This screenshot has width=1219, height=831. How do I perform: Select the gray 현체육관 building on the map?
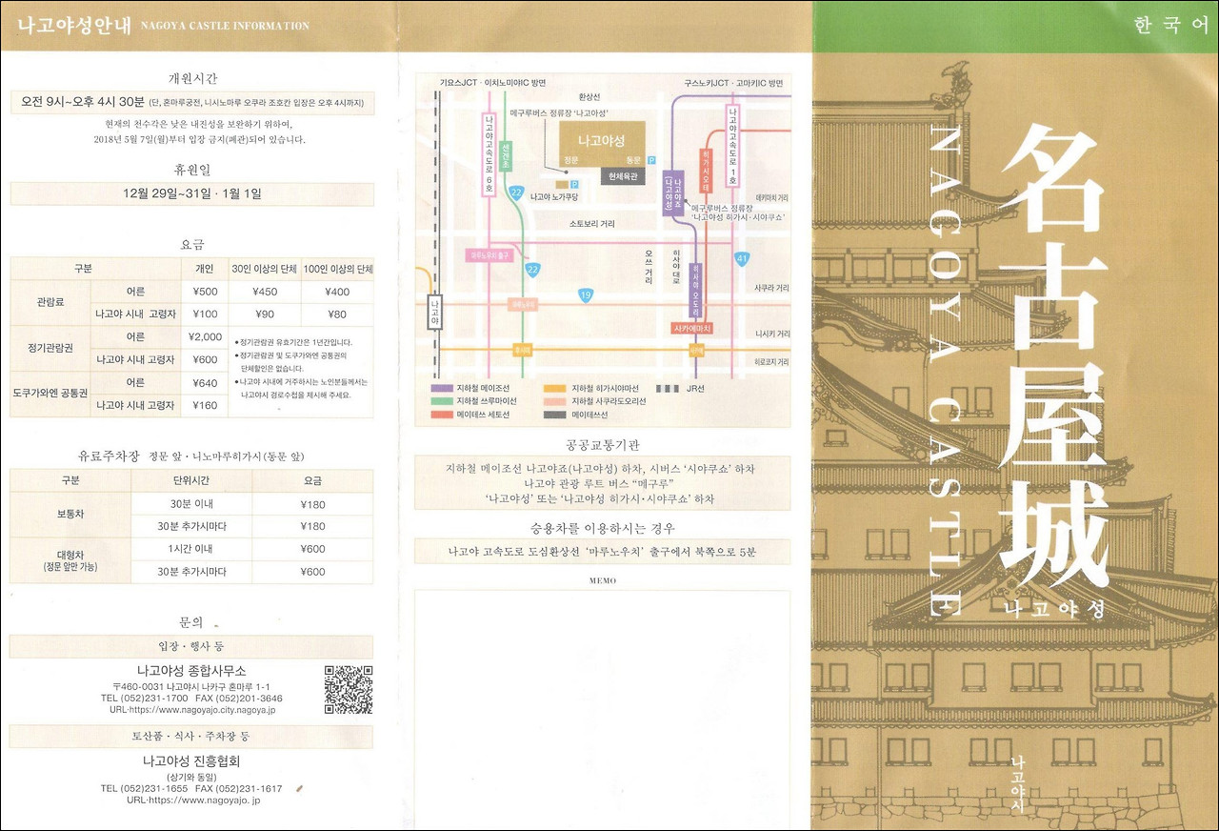(x=623, y=177)
